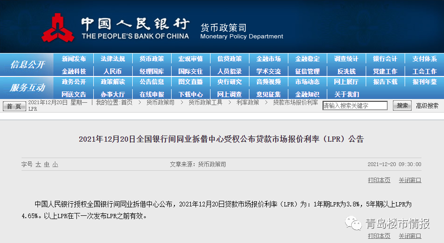
Task: Open 音频视频 service item
Action: point(269,82)
